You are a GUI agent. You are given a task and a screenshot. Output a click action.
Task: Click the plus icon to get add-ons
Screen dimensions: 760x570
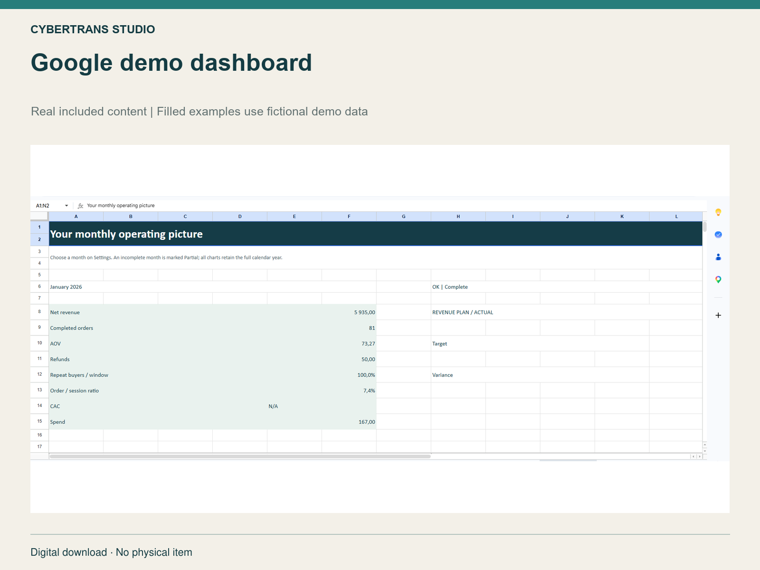[x=718, y=315]
